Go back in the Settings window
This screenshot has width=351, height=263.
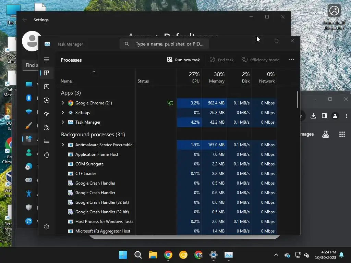(x=25, y=20)
